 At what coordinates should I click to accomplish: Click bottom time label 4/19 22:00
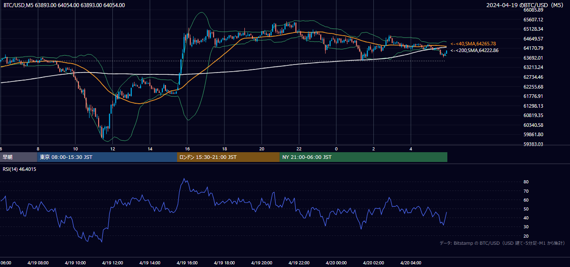click(299, 263)
